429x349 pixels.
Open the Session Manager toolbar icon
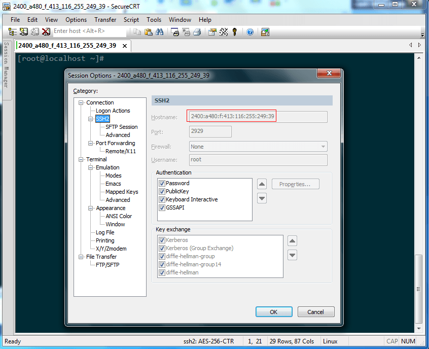pyautogui.click(x=13, y=31)
